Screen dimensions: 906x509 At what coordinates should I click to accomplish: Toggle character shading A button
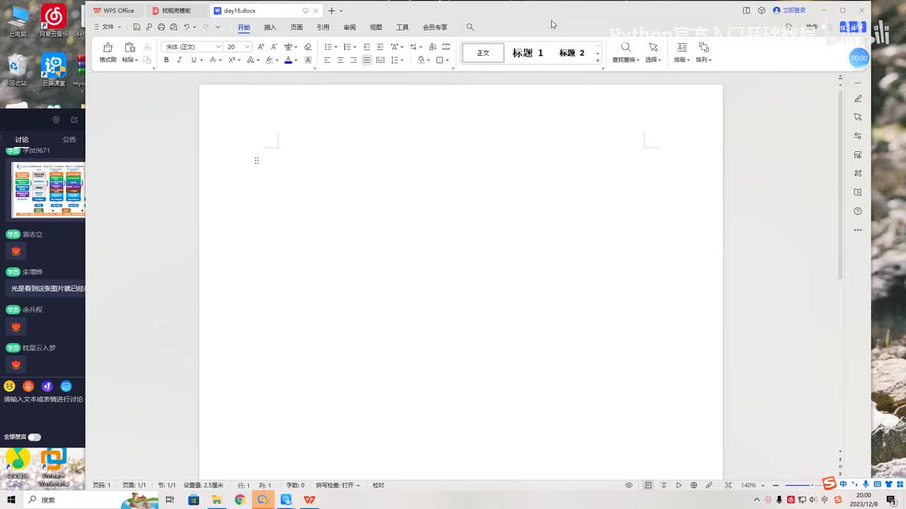tap(308, 60)
